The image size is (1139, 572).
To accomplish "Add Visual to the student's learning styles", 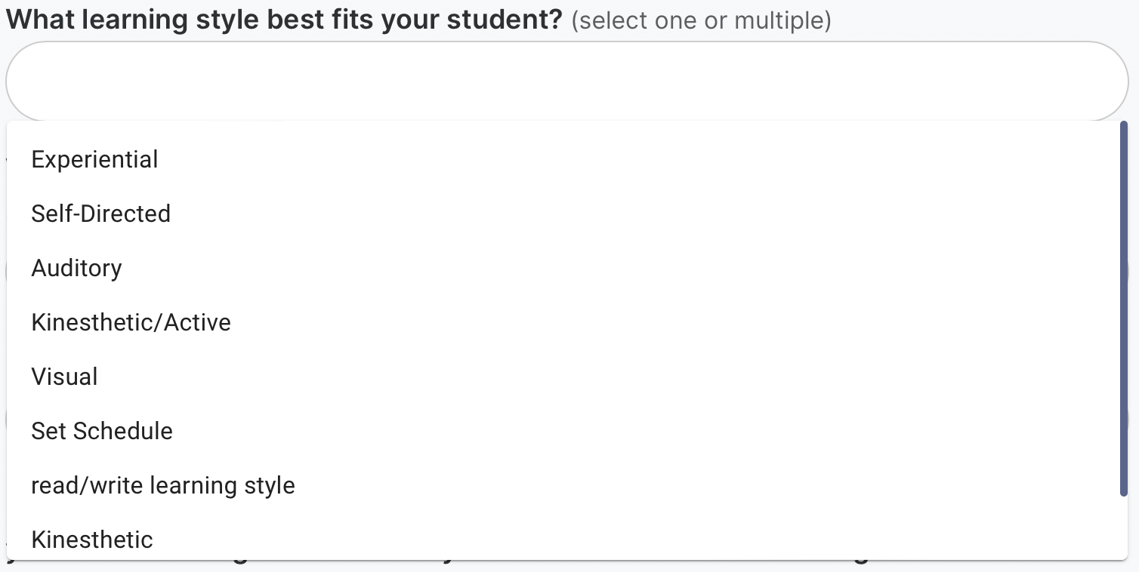I will [x=64, y=377].
